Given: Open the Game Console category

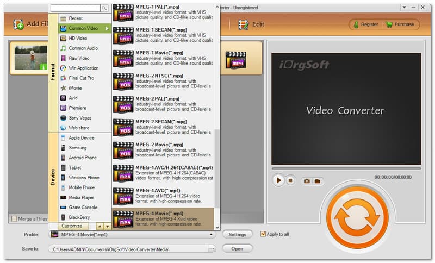Looking at the screenshot, I should click(85, 208).
